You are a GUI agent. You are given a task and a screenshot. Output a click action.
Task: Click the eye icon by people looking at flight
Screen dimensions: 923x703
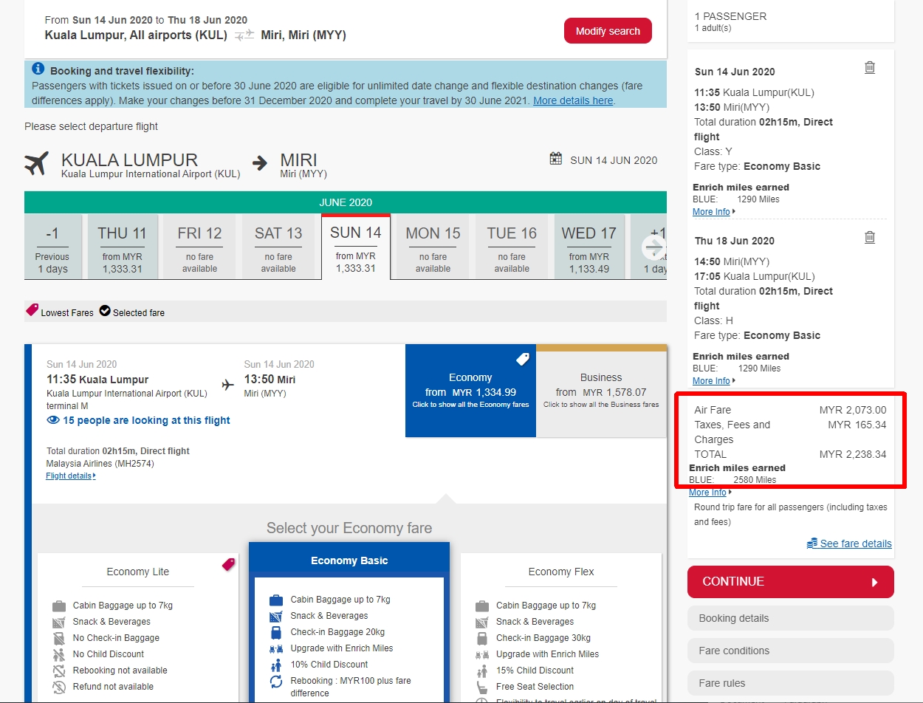(53, 420)
